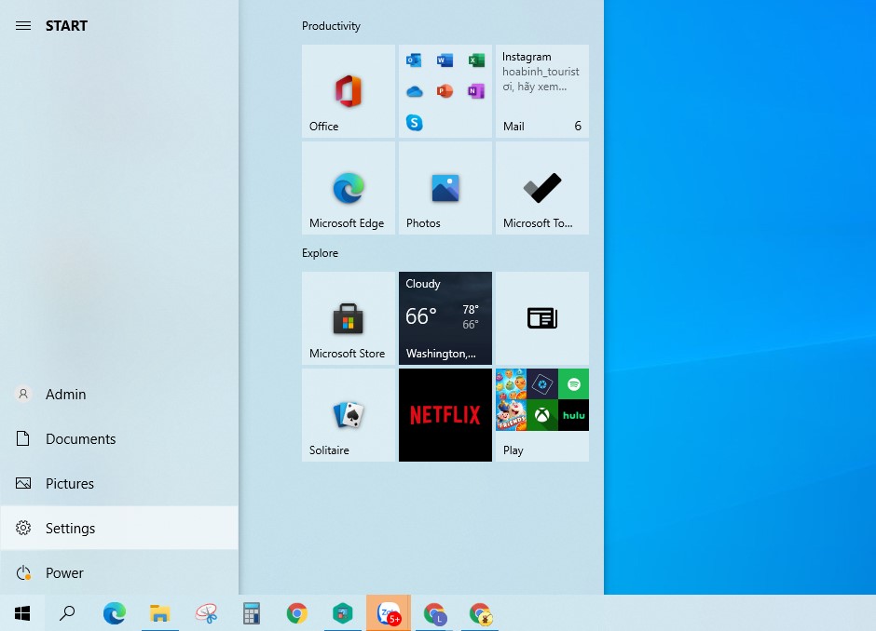The height and width of the screenshot is (631, 876).
Task: Open the Microsoft Store tile
Action: (348, 318)
